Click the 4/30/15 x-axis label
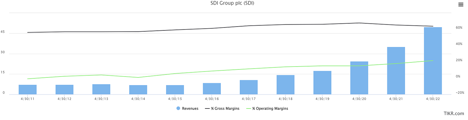Image resolution: width=468 pixels, height=120 pixels. [175, 99]
